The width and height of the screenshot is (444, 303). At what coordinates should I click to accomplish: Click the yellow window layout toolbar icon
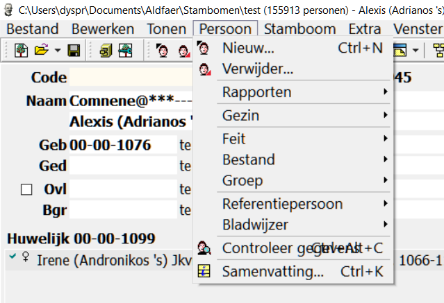point(400,50)
